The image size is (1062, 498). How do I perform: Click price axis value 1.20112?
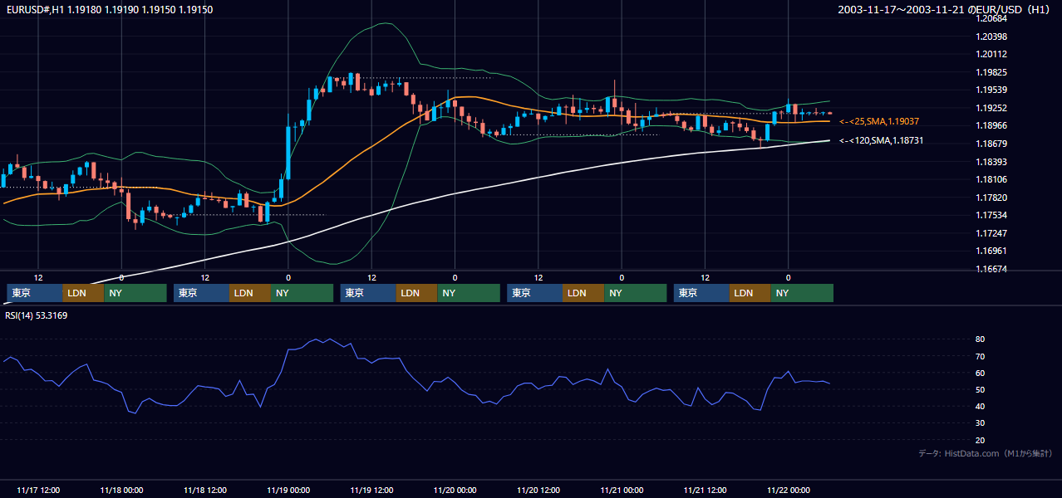[992, 54]
